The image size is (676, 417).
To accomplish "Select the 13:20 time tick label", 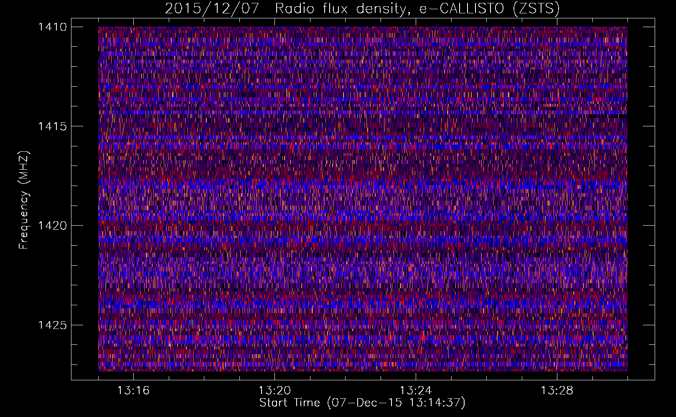I will [x=274, y=391].
